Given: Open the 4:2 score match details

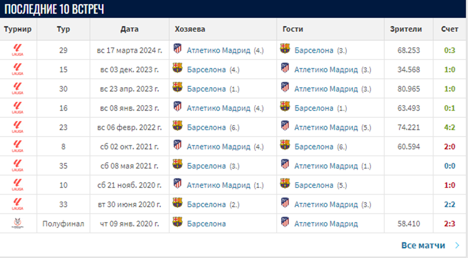Looking at the screenshot, I should click(450, 128).
